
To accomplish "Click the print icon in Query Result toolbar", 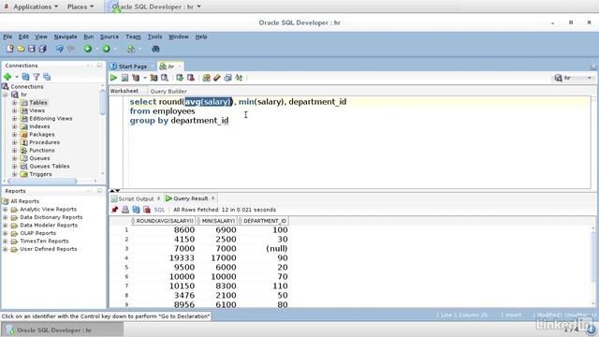I will click(125, 210).
